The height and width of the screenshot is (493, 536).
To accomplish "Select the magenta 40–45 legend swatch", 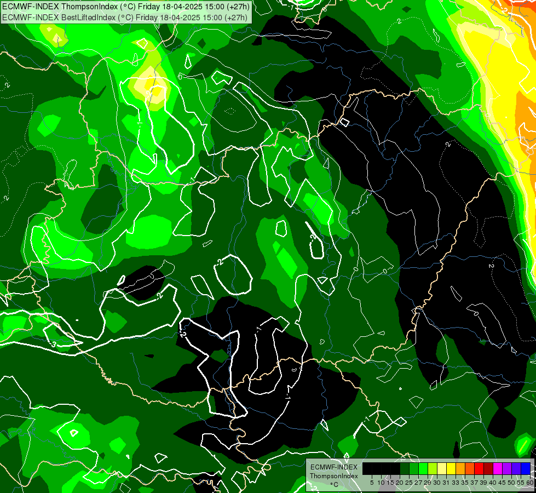I will [x=498, y=469].
